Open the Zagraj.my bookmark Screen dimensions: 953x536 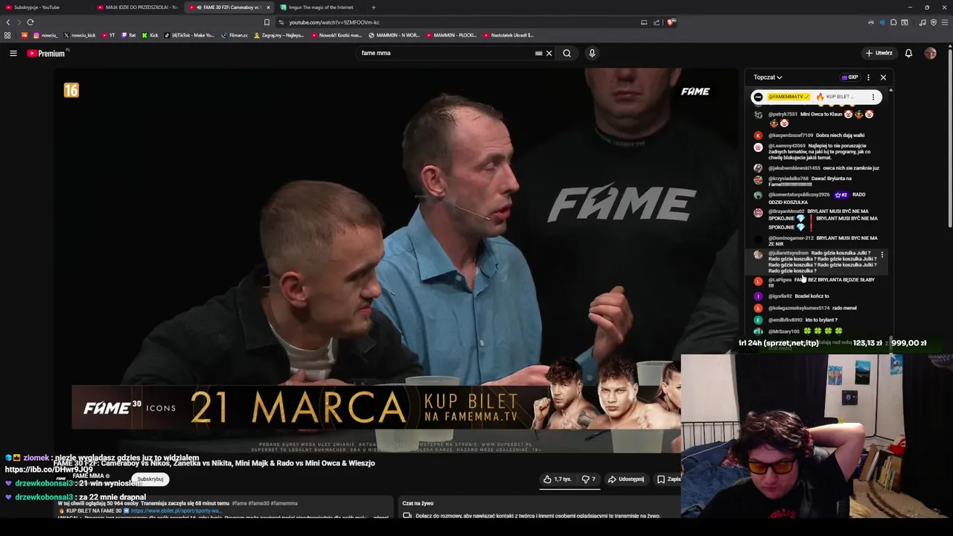point(278,35)
